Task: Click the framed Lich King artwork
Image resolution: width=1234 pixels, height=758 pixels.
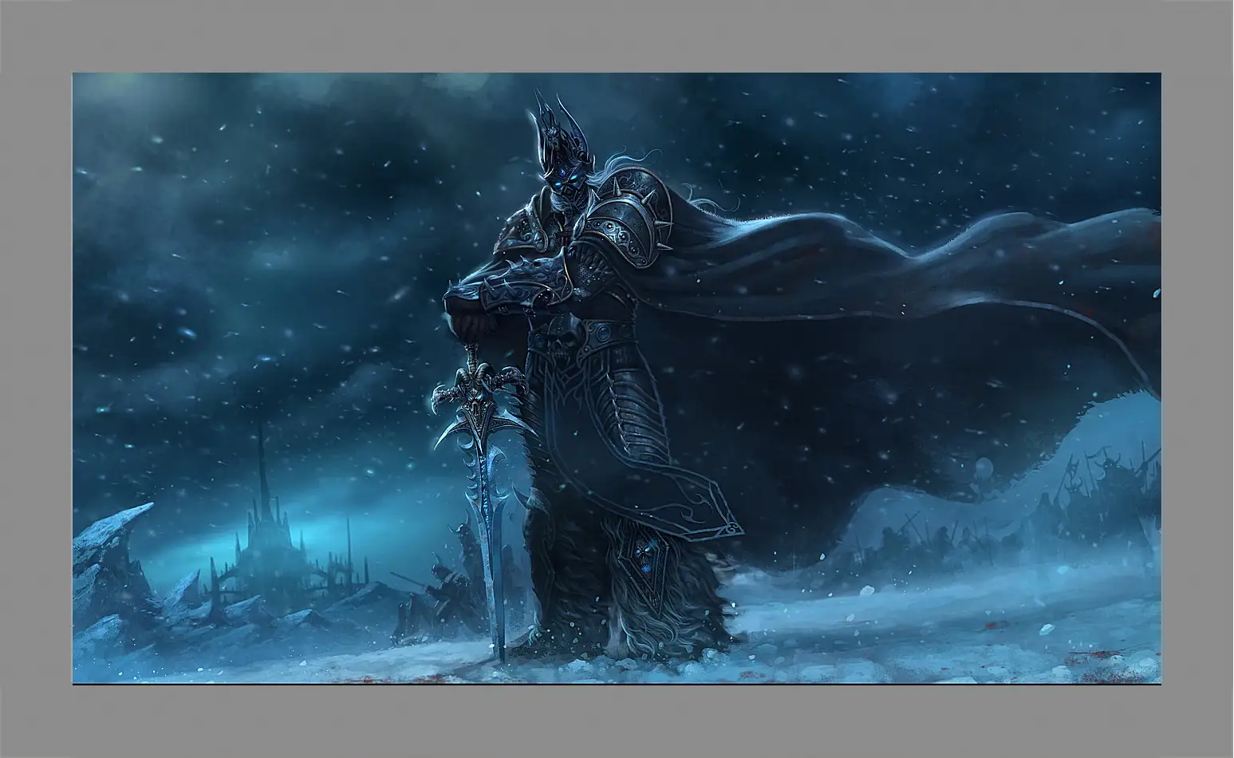Action: [x=617, y=378]
